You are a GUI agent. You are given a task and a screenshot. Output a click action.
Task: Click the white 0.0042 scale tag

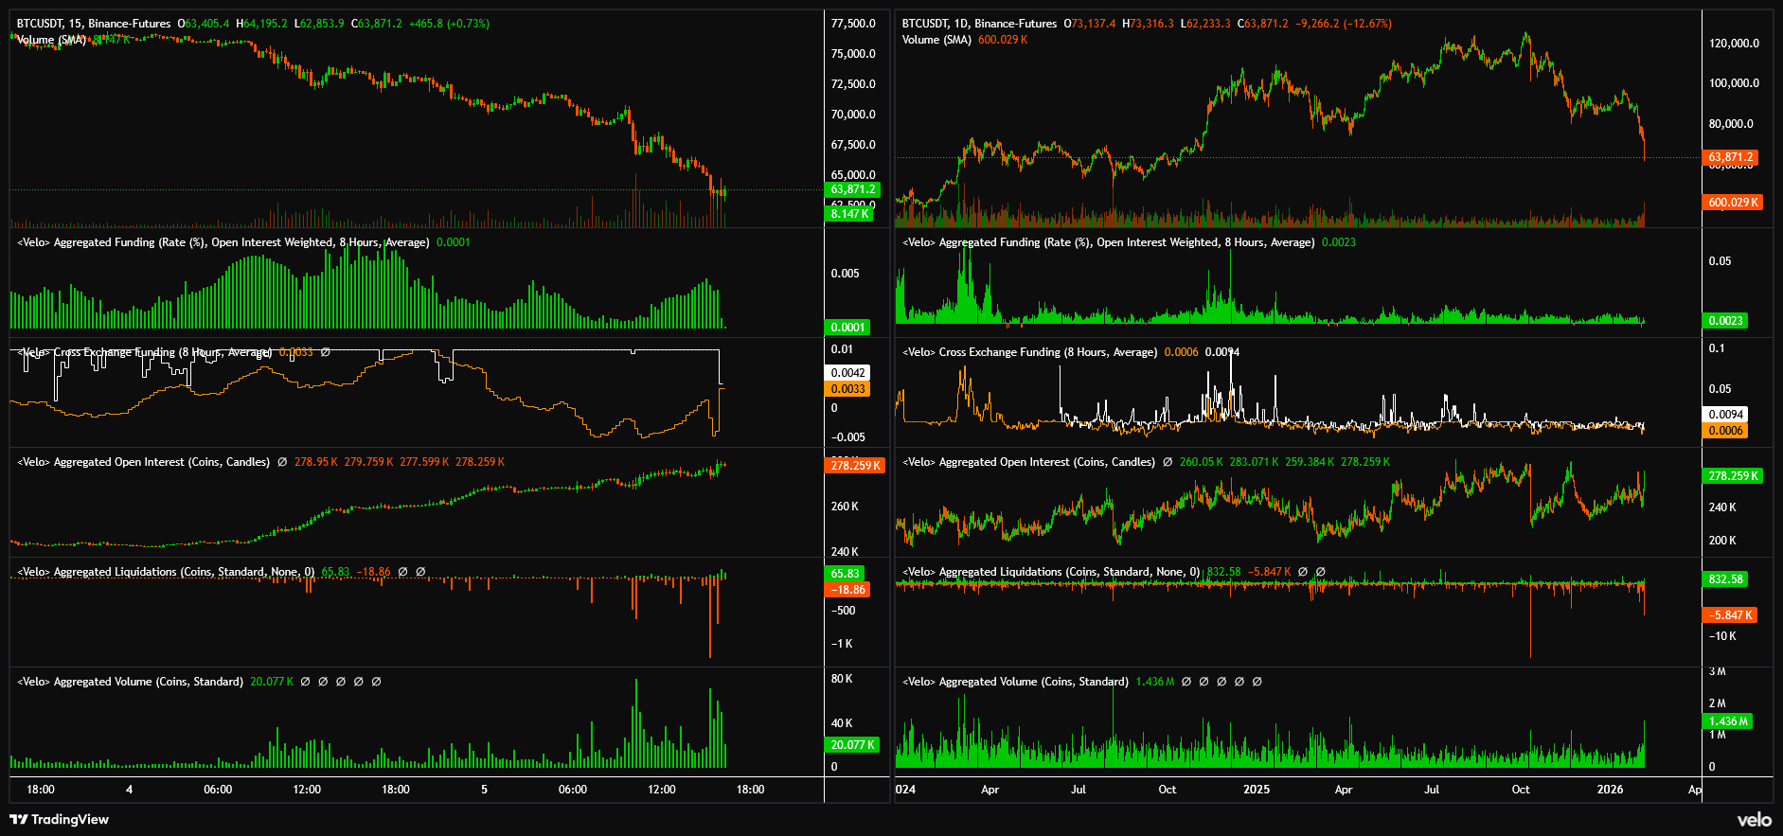click(x=847, y=373)
